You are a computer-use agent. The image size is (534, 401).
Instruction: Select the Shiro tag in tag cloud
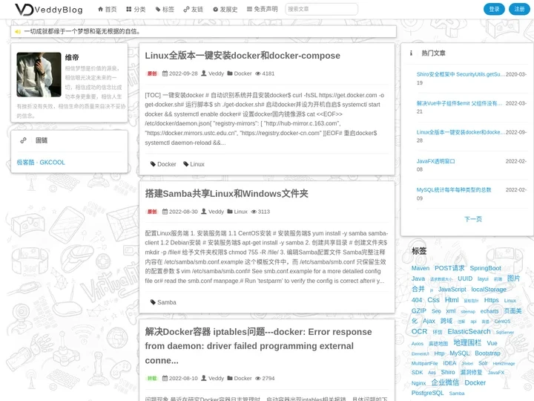[448, 372]
